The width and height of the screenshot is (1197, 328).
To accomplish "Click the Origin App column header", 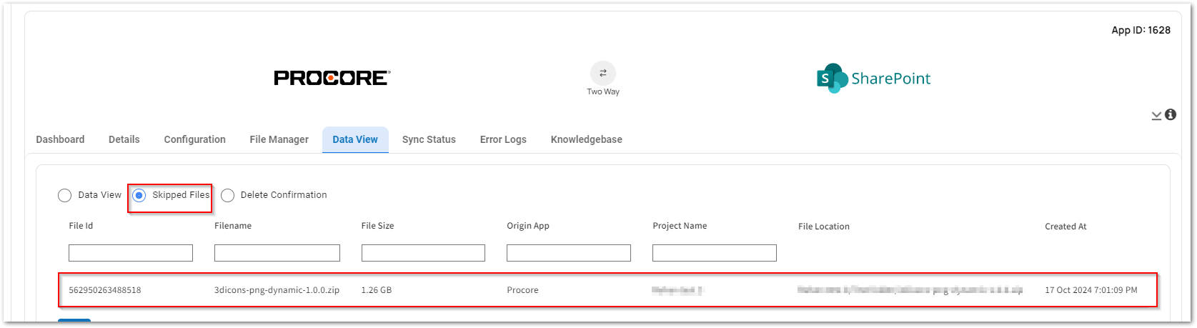I will tap(528, 226).
